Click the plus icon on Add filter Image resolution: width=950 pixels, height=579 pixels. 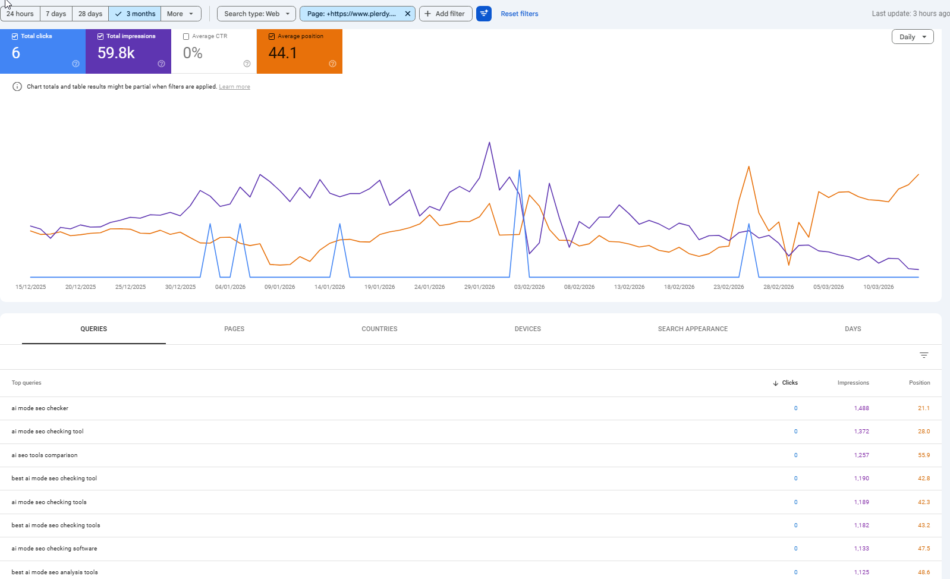pos(427,14)
